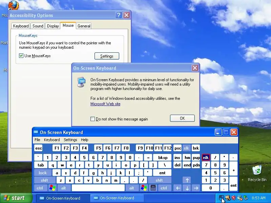Click OK in On-Screen Keyboard message
This screenshot has width=271, height=203.
(x=182, y=118)
